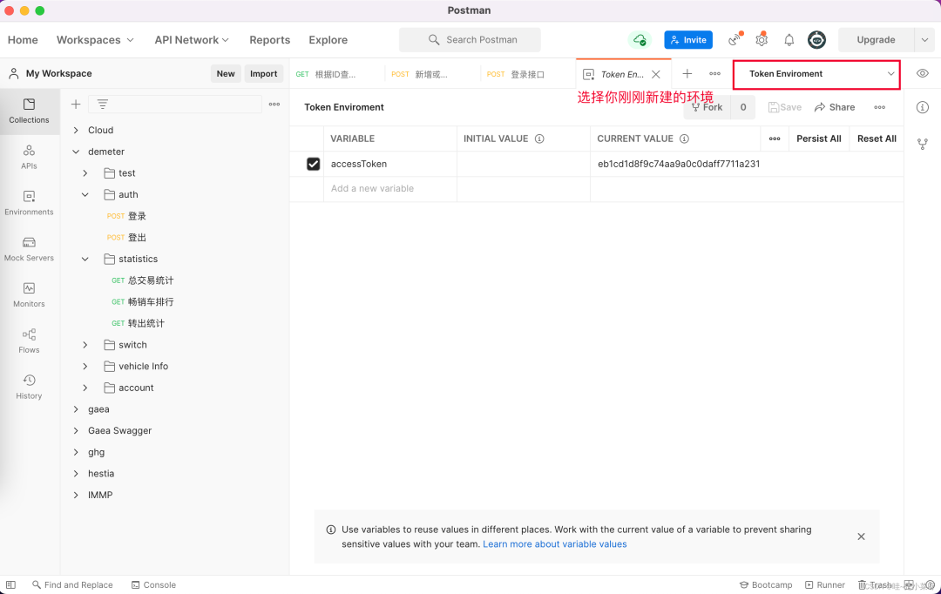The width and height of the screenshot is (941, 594).
Task: Open the Reports page
Action: click(269, 39)
